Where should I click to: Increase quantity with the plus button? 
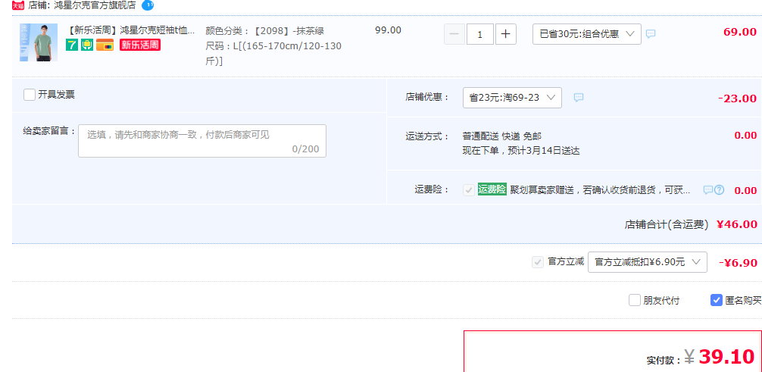tap(505, 34)
